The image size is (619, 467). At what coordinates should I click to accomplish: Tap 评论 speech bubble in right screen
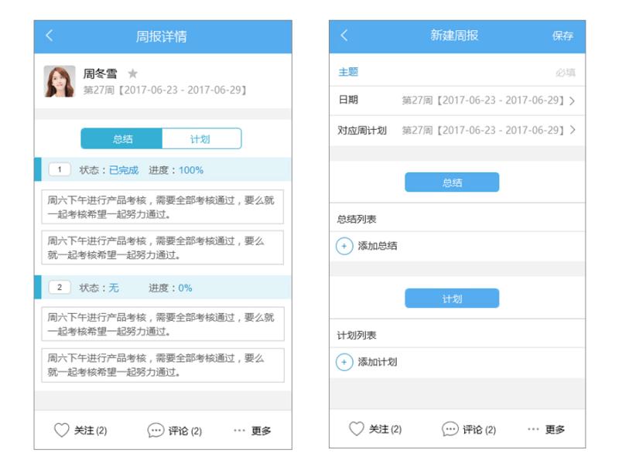pyautogui.click(x=450, y=429)
